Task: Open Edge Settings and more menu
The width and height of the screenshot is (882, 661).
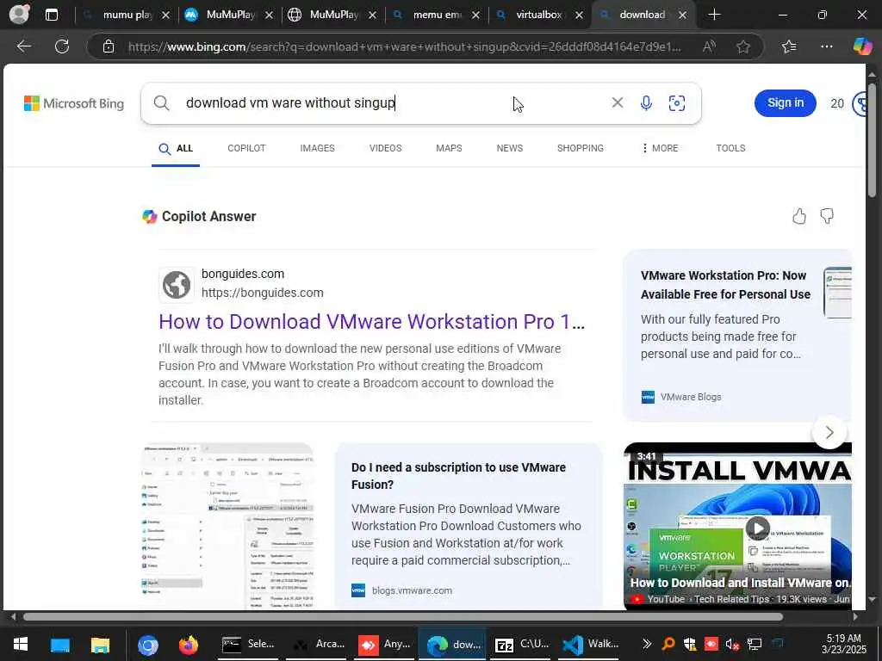Action: 826,46
